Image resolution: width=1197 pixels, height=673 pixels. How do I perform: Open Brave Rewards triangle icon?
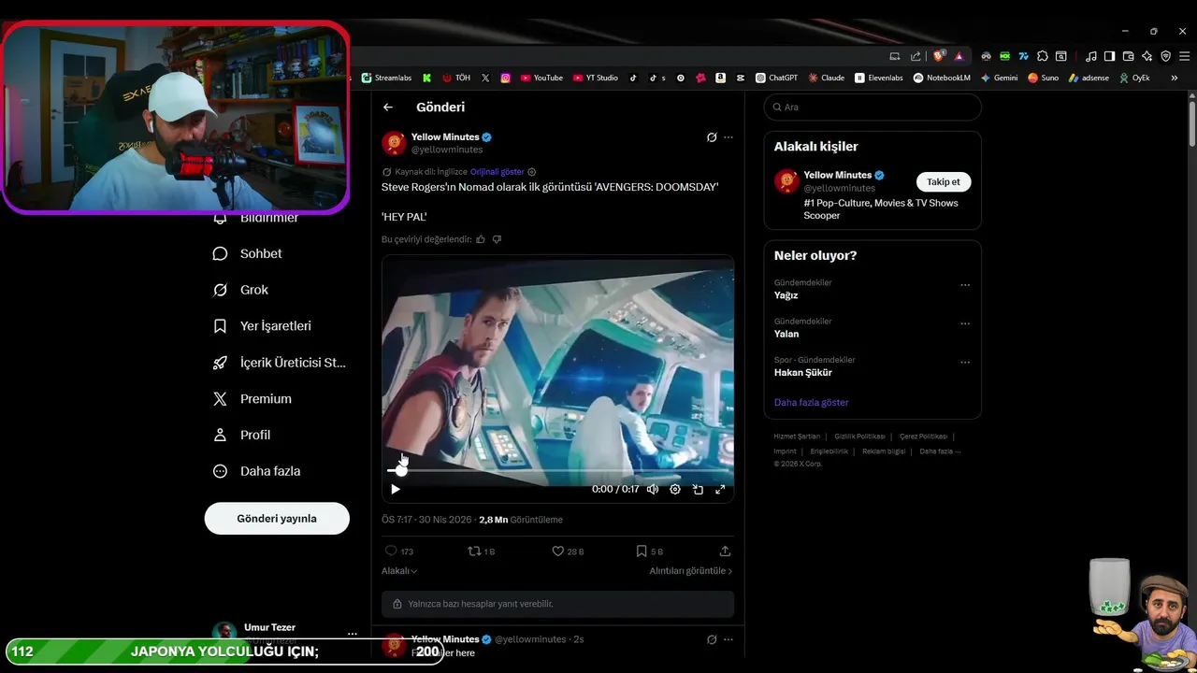[x=959, y=56]
